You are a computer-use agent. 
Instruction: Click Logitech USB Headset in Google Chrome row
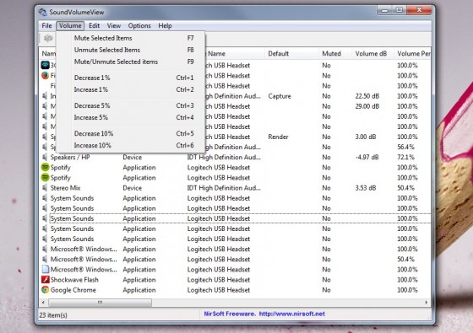coord(219,290)
